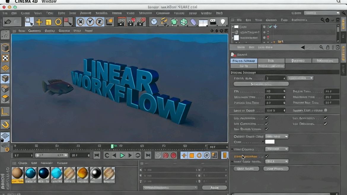Render the active viewport

pos(121,22)
